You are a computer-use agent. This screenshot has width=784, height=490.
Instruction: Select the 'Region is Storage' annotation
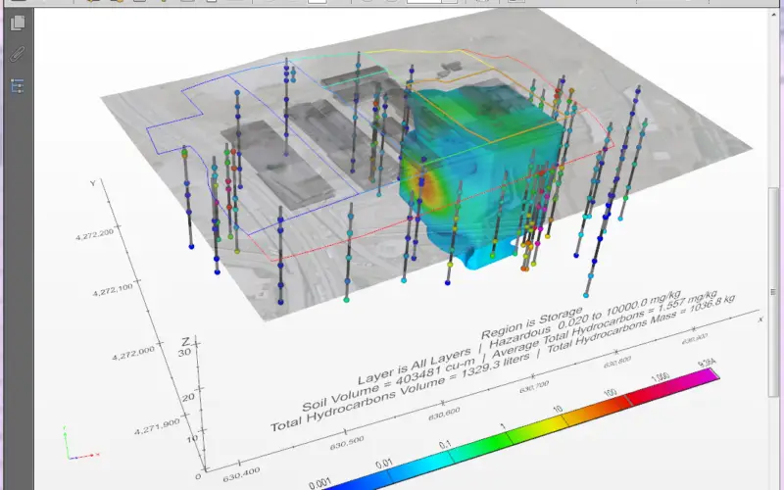point(532,323)
